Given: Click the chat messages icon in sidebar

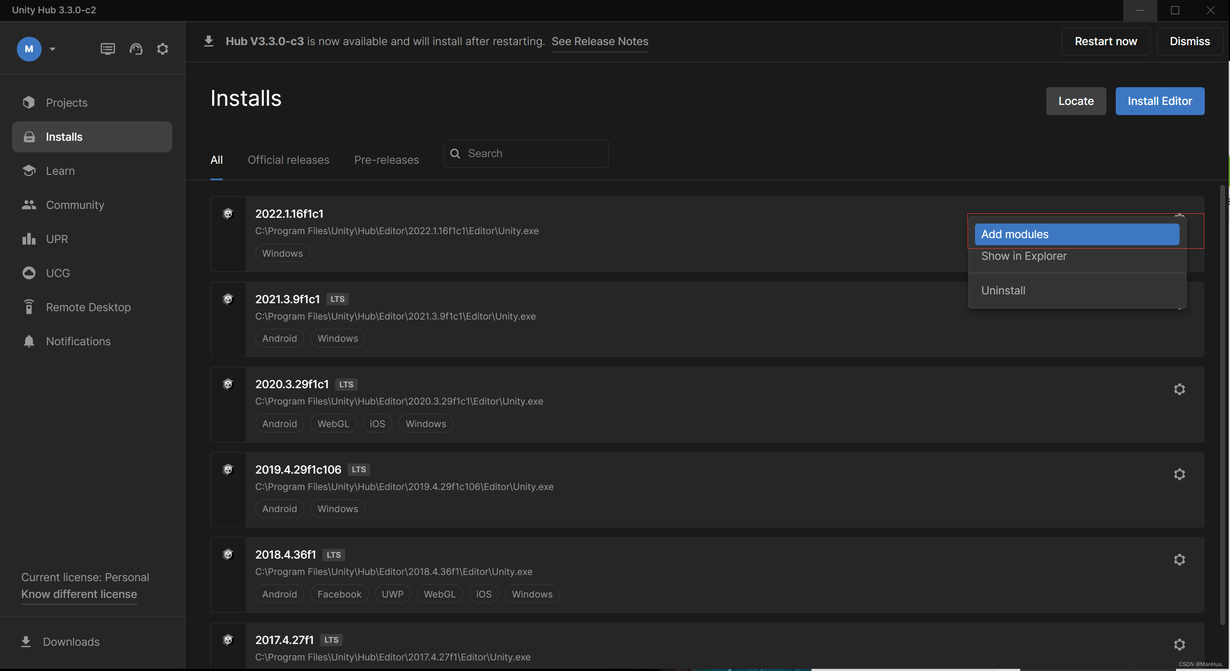Looking at the screenshot, I should tap(108, 49).
